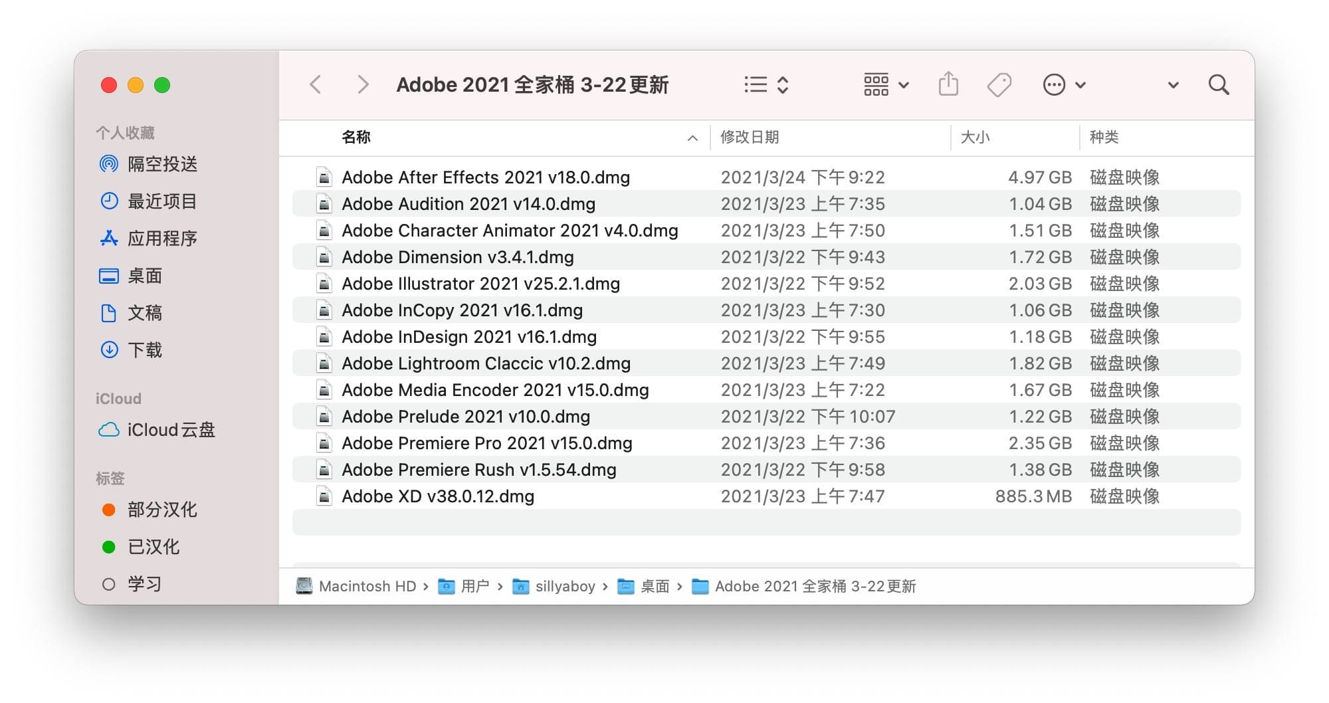The image size is (1329, 703).
Task: Click the forward navigation arrow
Action: 362,85
